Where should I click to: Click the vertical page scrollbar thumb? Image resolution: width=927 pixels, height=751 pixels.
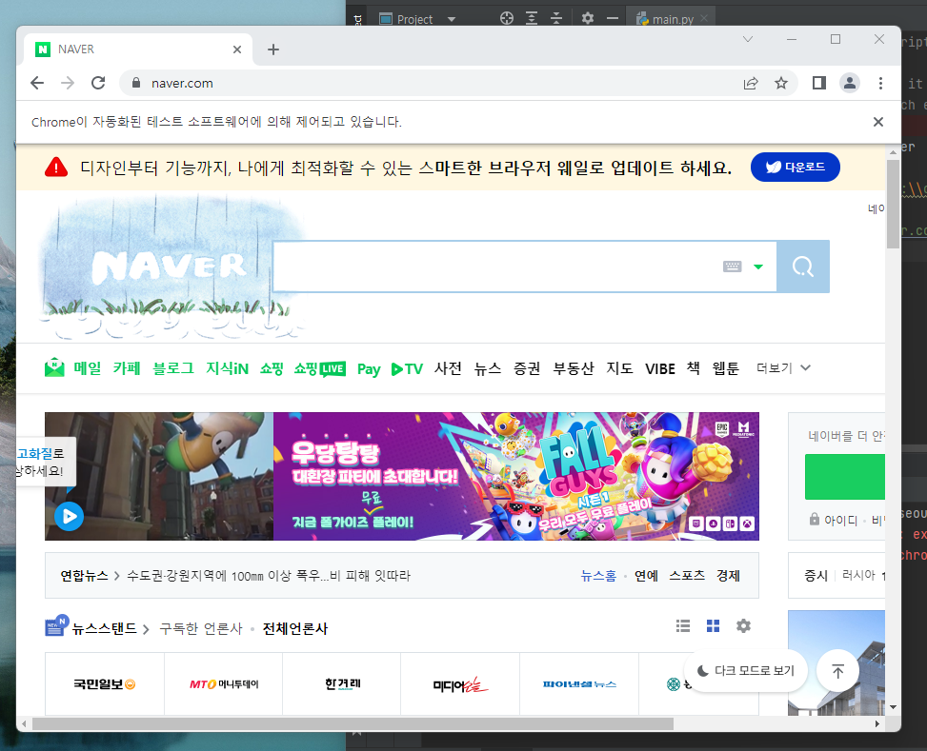click(x=893, y=204)
